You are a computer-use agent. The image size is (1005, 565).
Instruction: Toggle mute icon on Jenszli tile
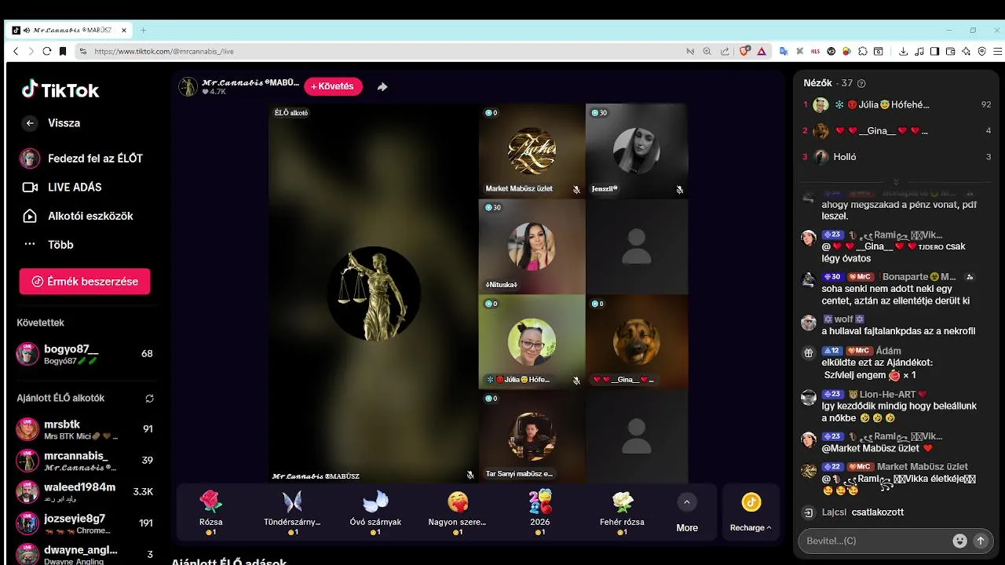[680, 189]
